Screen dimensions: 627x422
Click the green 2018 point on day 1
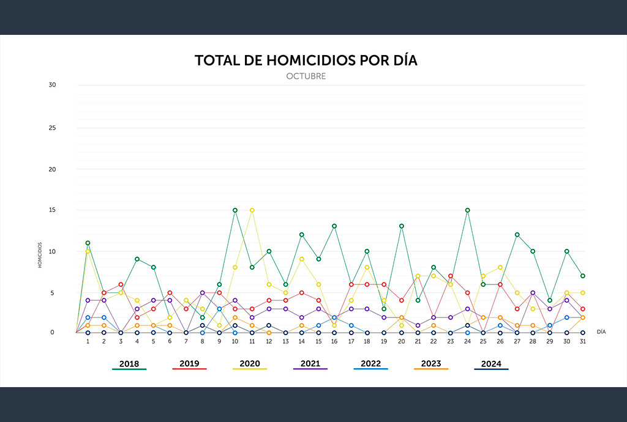88,243
